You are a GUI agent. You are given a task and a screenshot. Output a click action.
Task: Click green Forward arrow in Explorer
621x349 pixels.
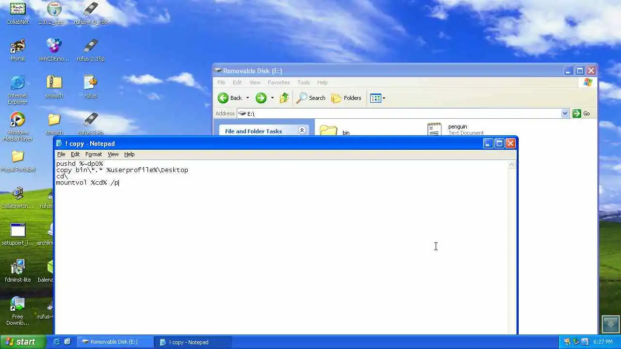(261, 98)
